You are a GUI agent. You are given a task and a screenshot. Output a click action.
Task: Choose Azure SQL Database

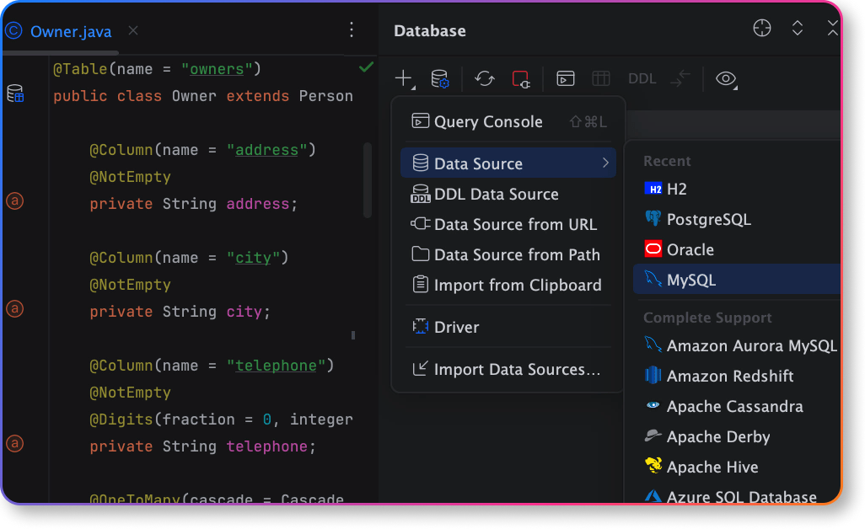pyautogui.click(x=737, y=495)
